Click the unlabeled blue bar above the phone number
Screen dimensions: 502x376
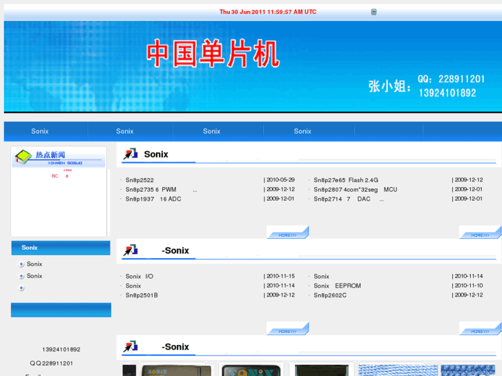point(61,310)
